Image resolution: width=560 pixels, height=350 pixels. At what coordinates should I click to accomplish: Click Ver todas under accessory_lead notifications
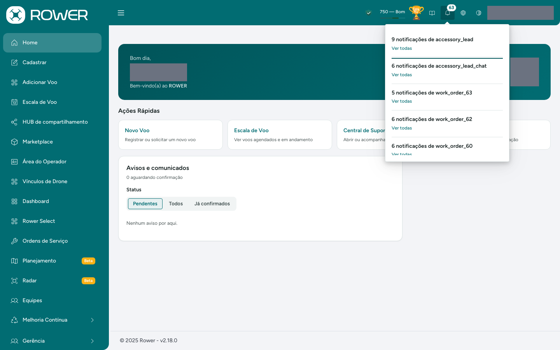(402, 49)
